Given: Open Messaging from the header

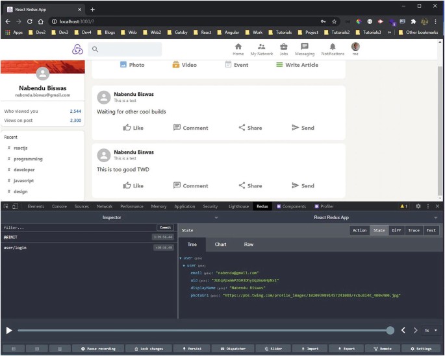Looking at the screenshot, I should 304,47.
